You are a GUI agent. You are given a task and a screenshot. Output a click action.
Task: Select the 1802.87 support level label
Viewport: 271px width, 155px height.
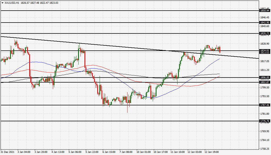point(265,82)
